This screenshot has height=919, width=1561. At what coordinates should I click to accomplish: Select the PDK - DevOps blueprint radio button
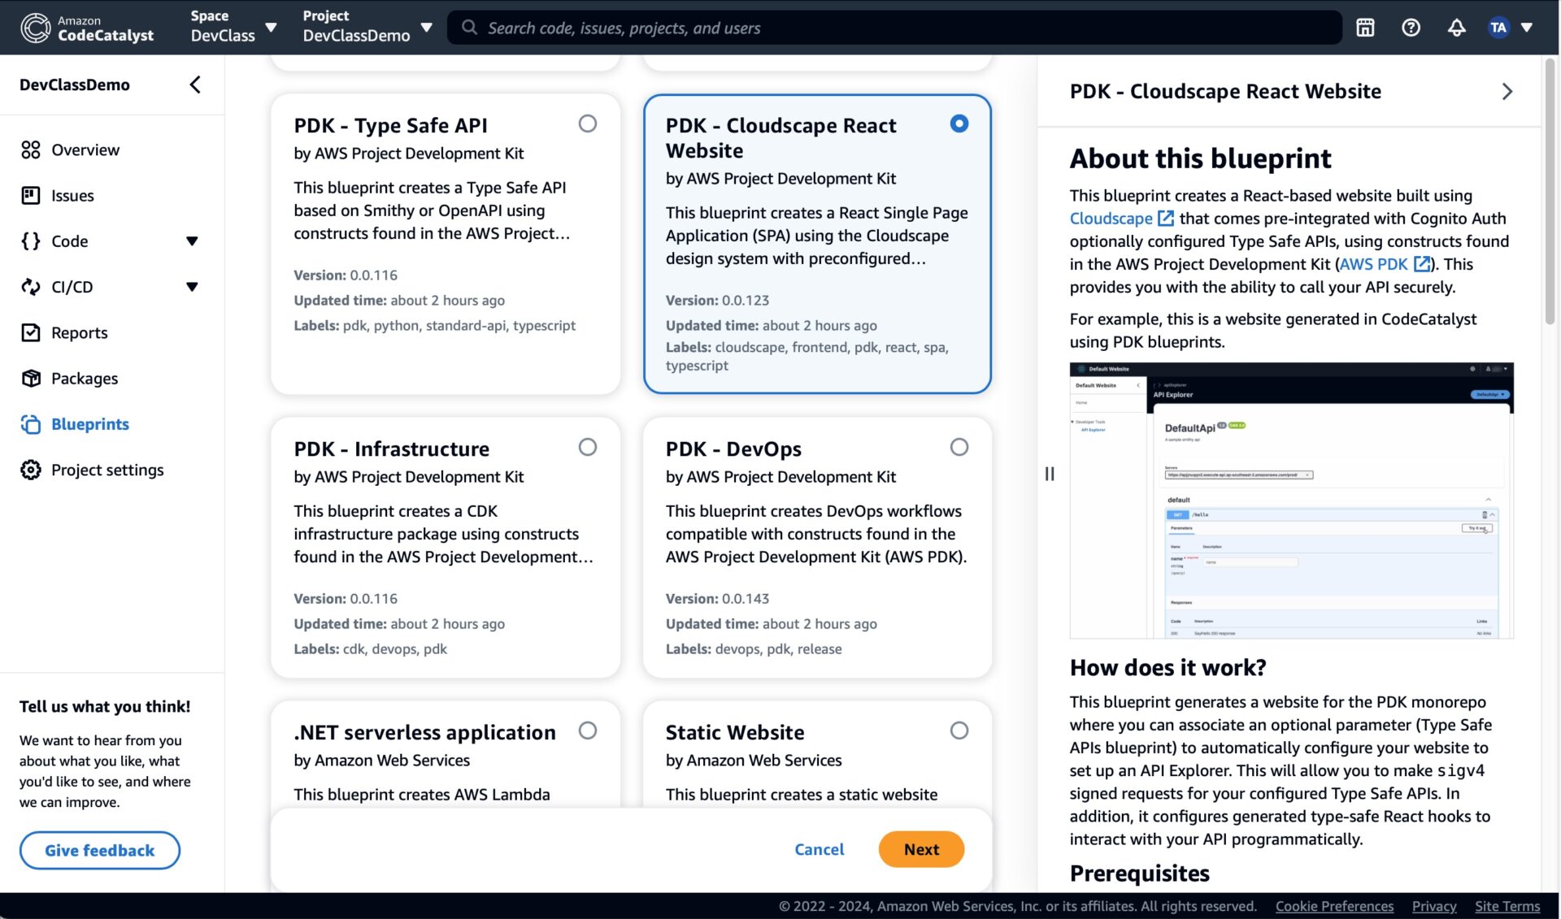point(959,447)
